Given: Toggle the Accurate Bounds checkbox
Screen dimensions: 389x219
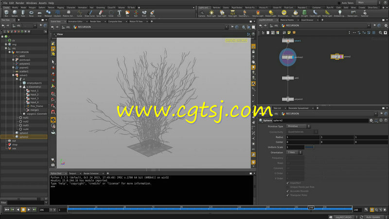Looking at the screenshot, I should pos(287,191).
